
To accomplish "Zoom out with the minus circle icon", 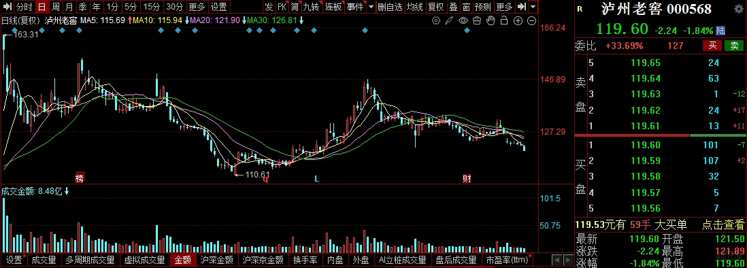I will coord(531,20).
